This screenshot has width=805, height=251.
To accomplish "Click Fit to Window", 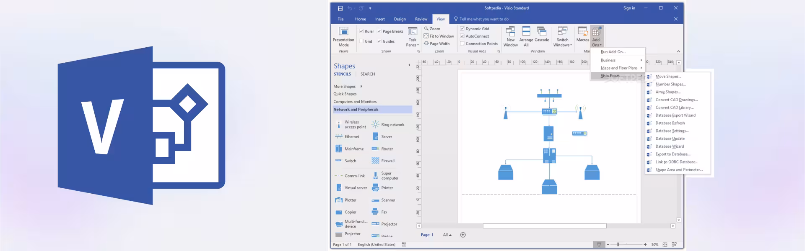I will (x=439, y=36).
